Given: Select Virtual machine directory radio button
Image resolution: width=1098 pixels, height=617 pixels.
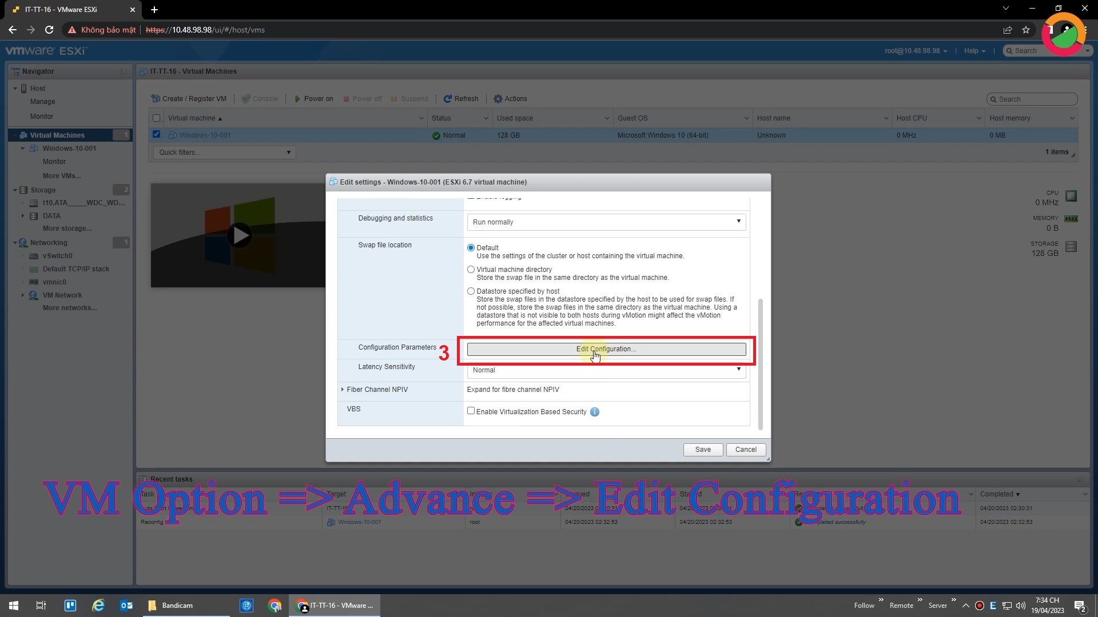Looking at the screenshot, I should point(471,269).
